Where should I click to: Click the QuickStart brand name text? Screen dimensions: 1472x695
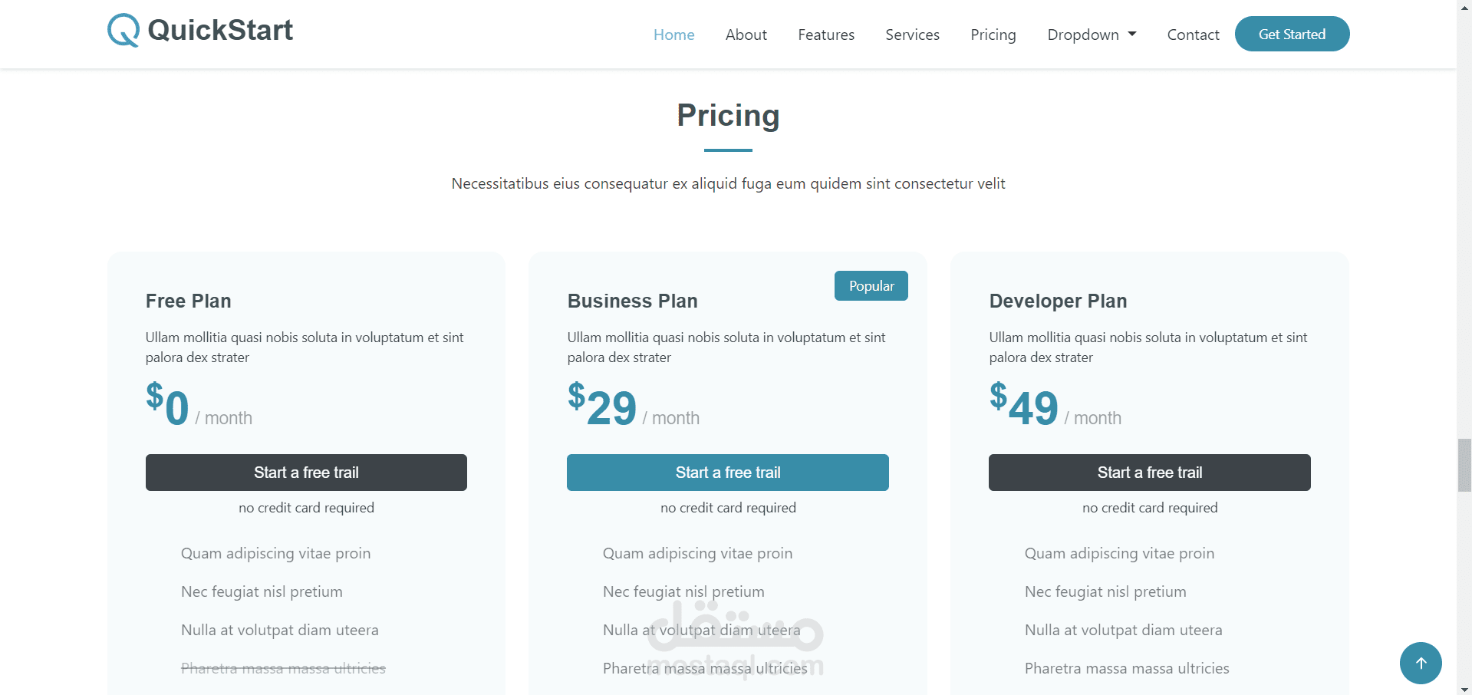220,31
